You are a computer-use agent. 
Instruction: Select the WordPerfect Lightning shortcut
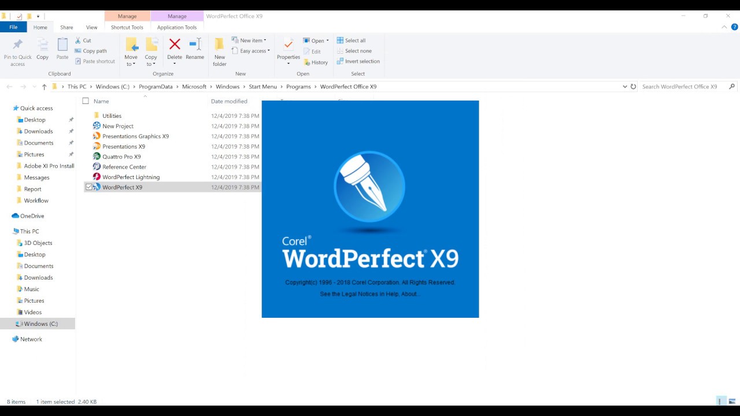point(131,177)
